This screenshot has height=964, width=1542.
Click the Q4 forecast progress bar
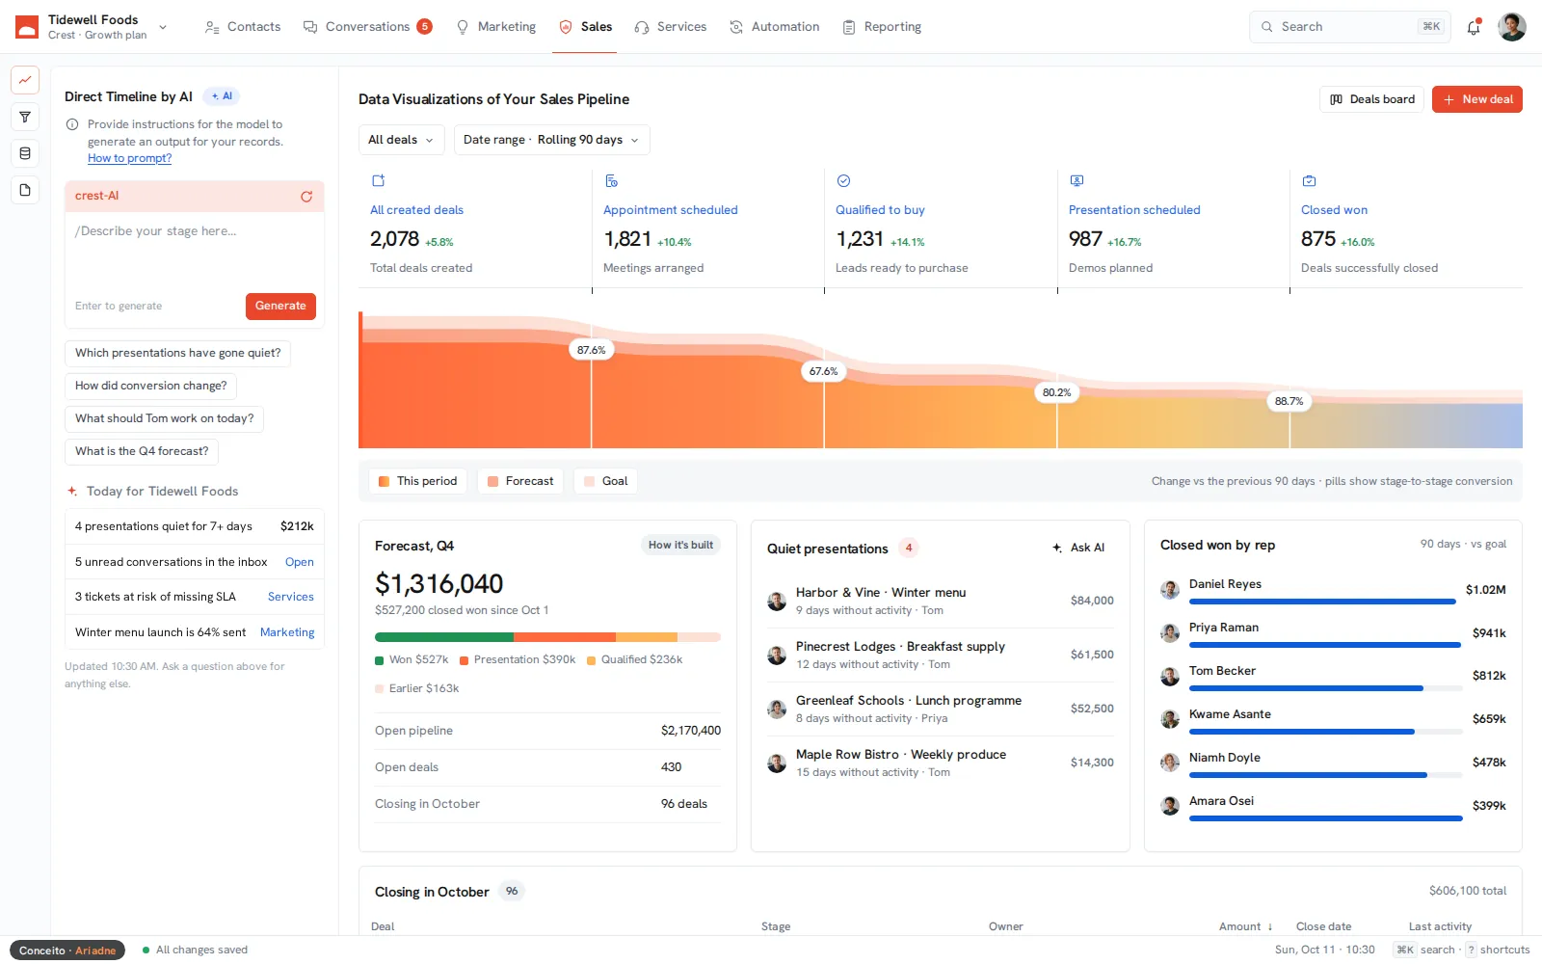pos(547,637)
